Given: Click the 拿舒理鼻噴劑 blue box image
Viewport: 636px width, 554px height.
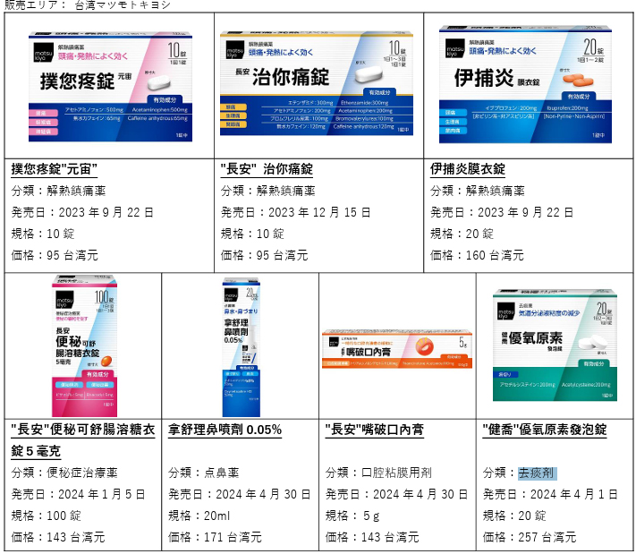Looking at the screenshot, I should (241, 347).
